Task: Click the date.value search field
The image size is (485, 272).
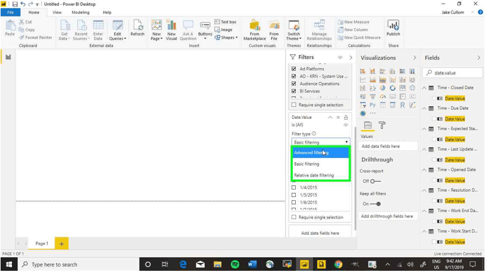Action: [x=452, y=73]
